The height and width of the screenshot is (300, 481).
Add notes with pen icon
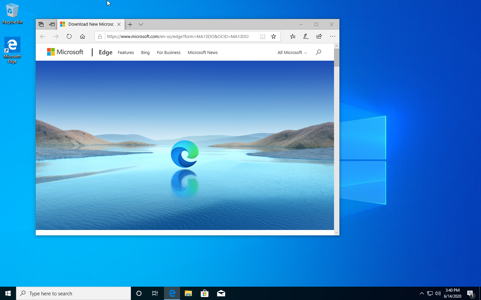pyautogui.click(x=306, y=36)
